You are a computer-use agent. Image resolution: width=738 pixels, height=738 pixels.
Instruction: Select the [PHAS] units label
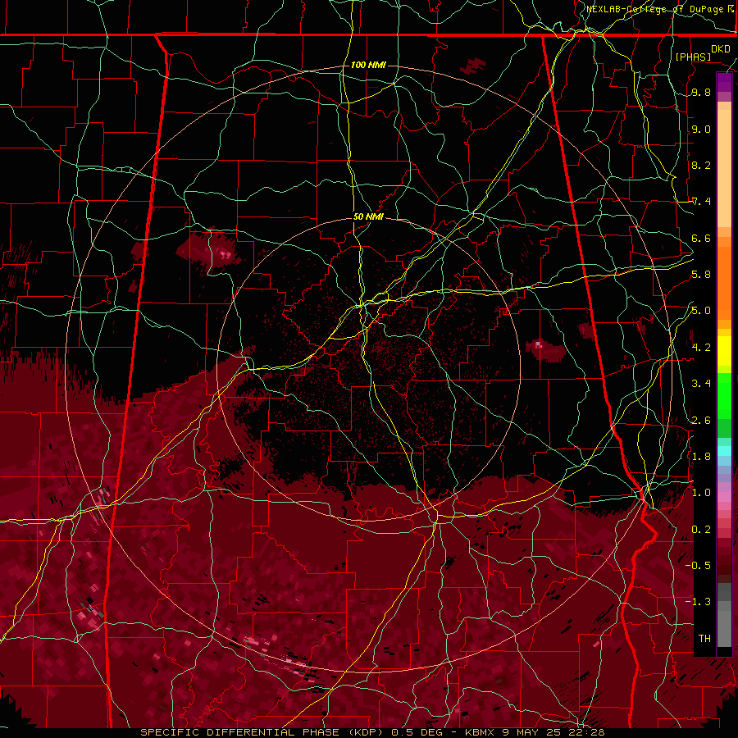pyautogui.click(x=693, y=57)
